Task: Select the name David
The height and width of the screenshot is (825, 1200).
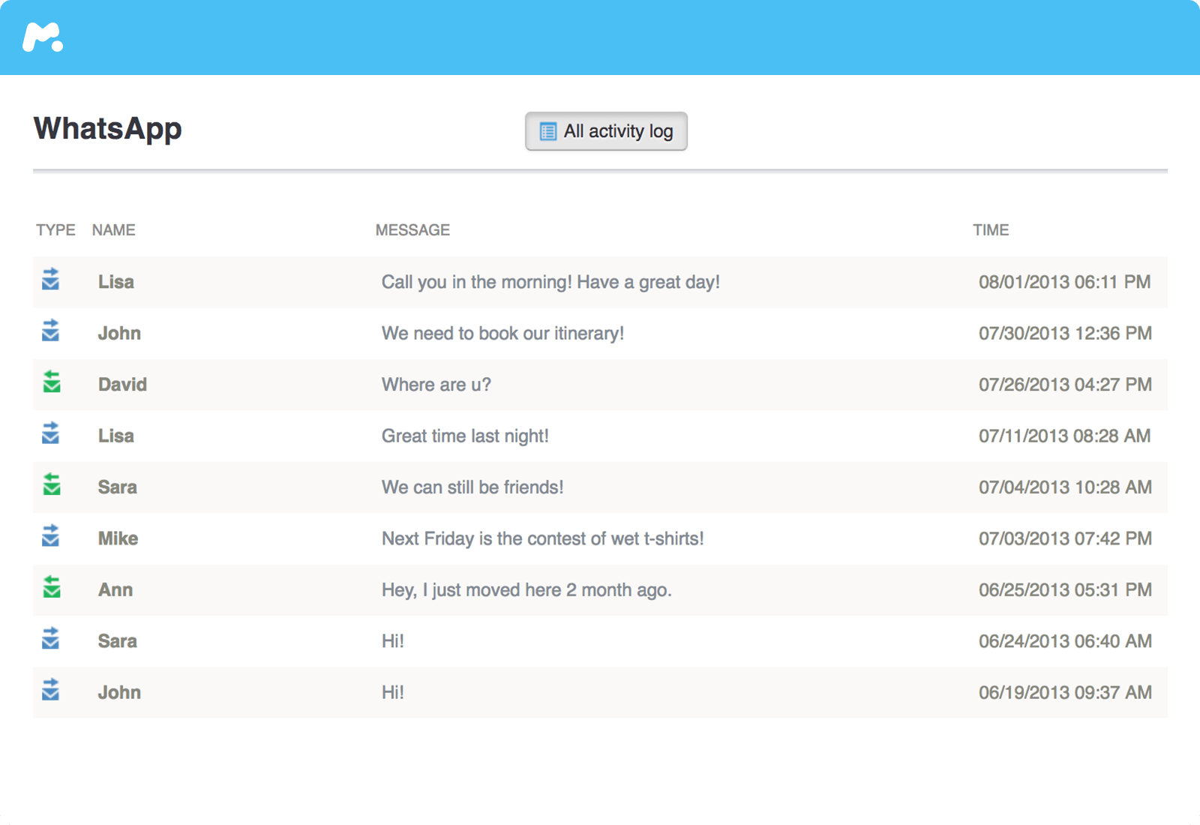Action: point(122,385)
